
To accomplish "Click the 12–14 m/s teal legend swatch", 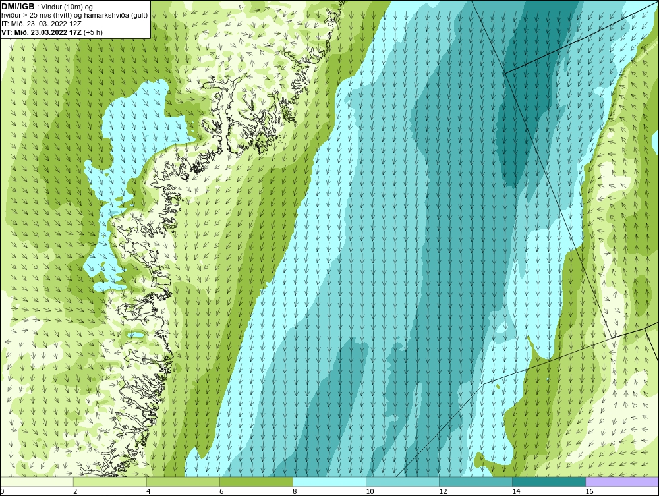I will tap(475, 482).
